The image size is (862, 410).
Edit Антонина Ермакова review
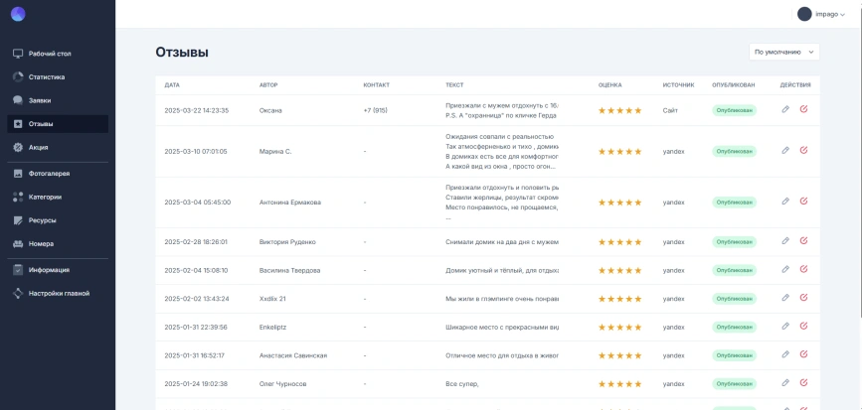[x=785, y=202]
